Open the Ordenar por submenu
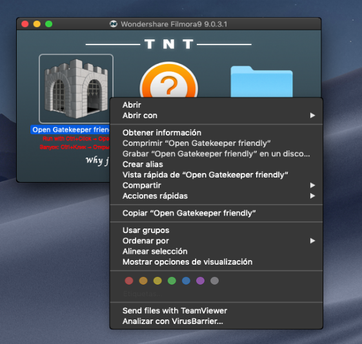 pos(216,241)
